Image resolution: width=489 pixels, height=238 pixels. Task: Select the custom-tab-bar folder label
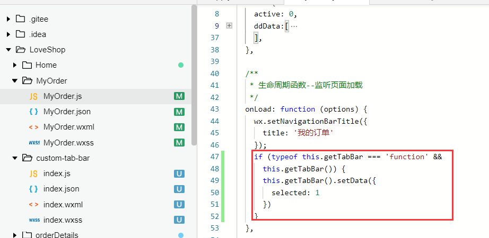point(63,158)
